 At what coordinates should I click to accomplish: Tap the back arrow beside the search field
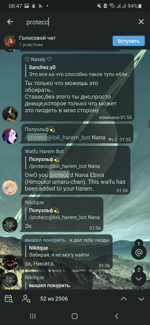(10, 22)
